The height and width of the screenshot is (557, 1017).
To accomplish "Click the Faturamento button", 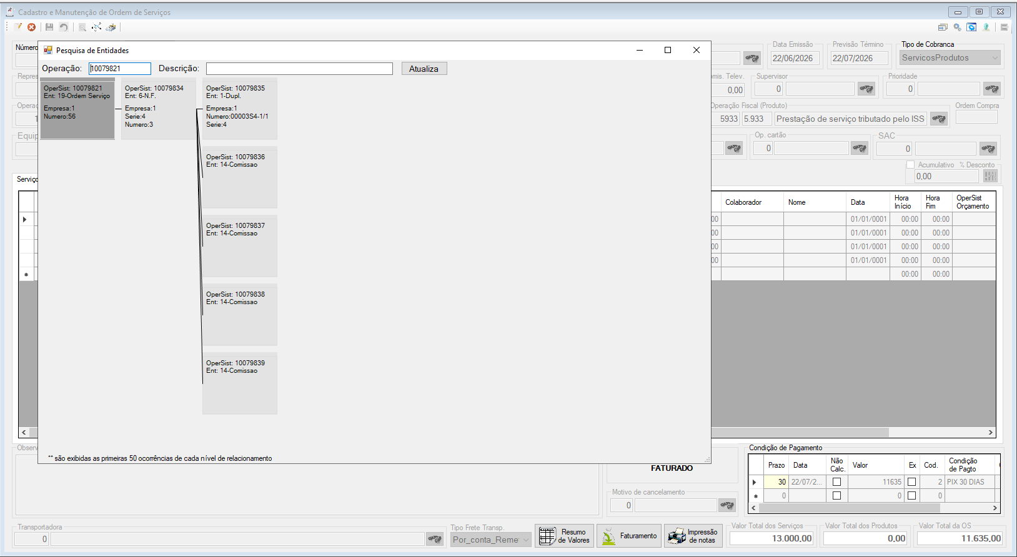I will 629,536.
